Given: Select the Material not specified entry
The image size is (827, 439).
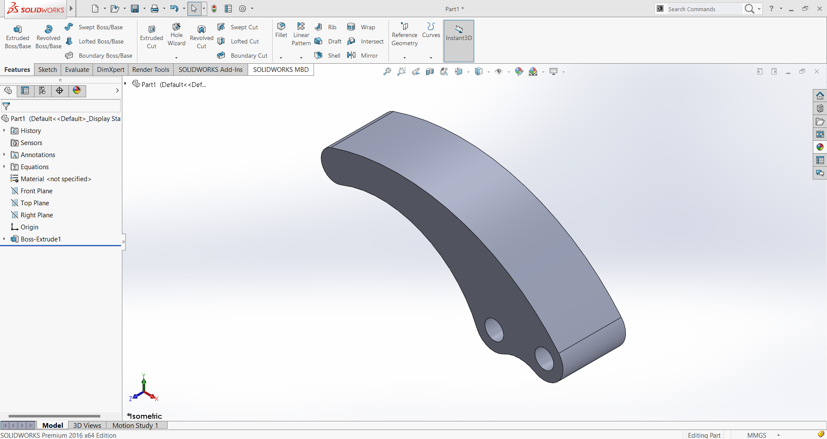Looking at the screenshot, I should (51, 179).
